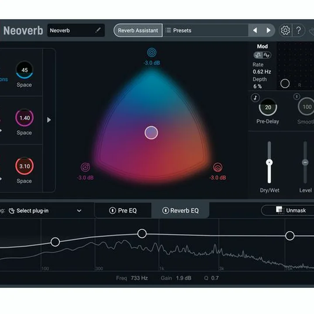Switch to the Reverb EQ tab

[x=180, y=211]
